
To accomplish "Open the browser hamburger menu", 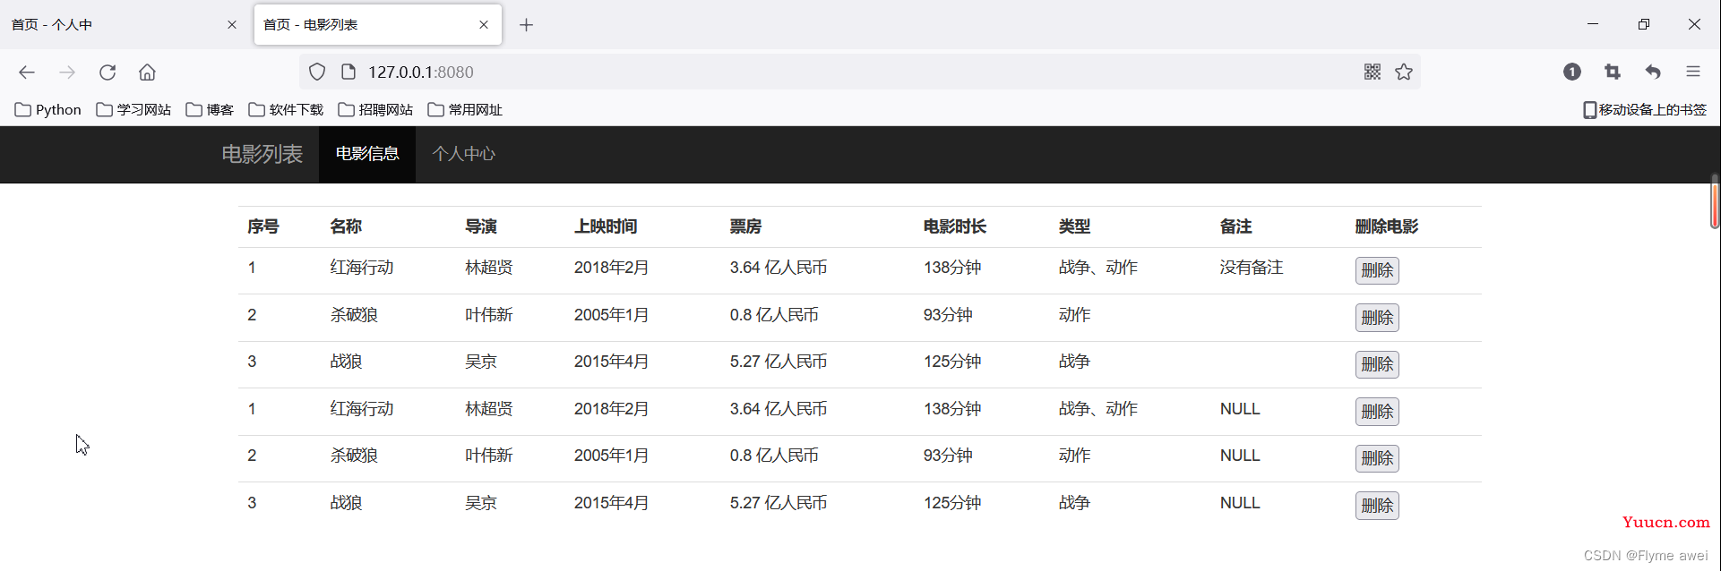I will pos(1693,72).
